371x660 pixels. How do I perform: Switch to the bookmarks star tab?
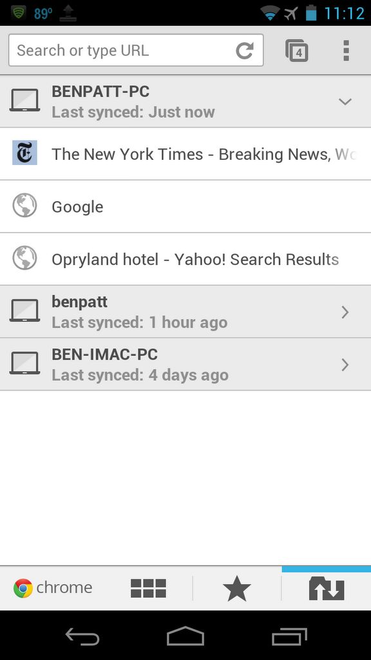click(237, 588)
